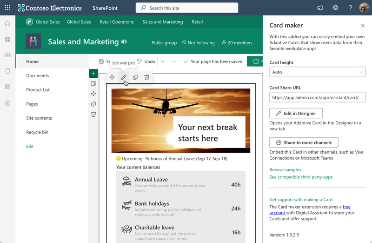
Task: Open the app launcher waffle icon
Action: point(7,8)
